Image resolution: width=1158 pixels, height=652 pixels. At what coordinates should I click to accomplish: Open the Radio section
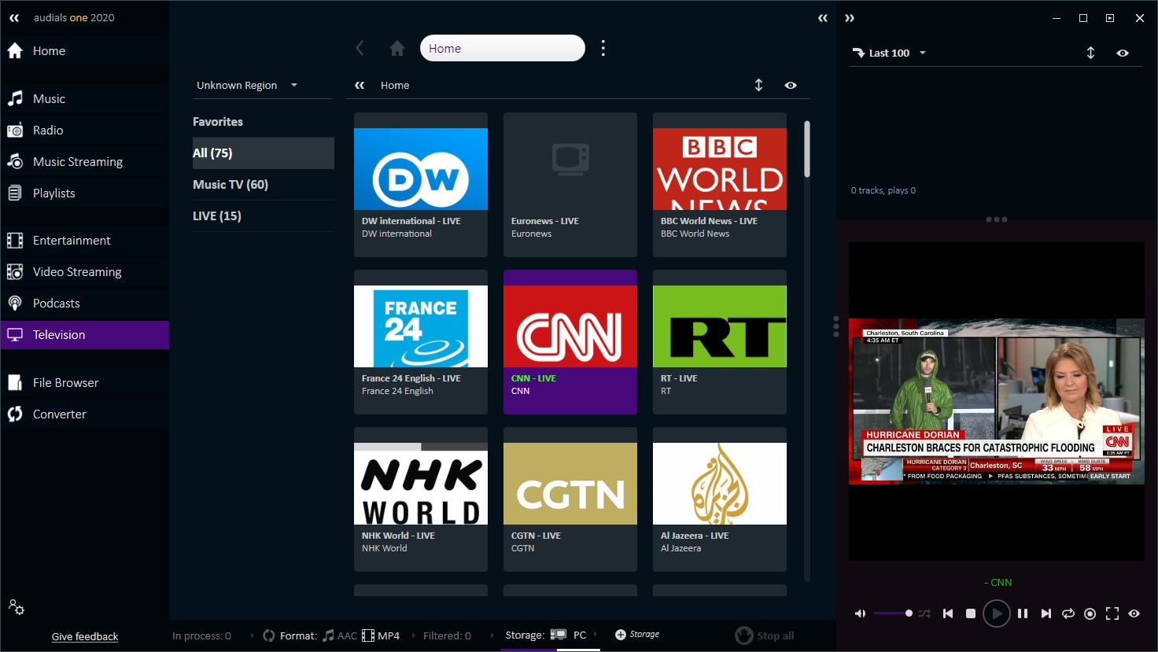84,130
